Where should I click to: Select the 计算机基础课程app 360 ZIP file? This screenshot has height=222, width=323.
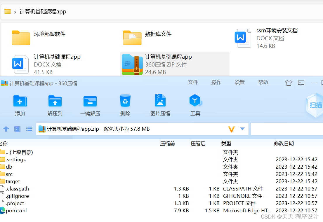(175, 64)
